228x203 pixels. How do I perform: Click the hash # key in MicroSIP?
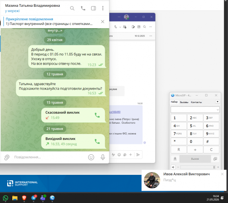tap(211, 142)
